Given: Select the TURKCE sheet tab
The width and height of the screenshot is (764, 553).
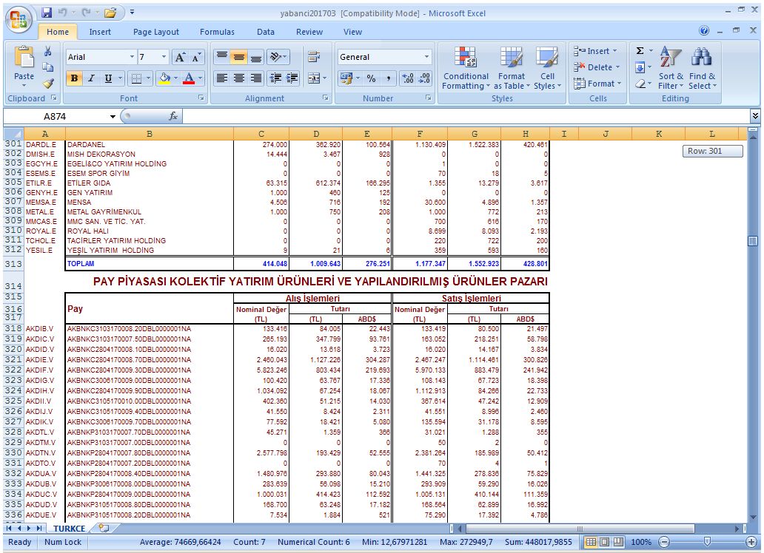Looking at the screenshot, I should (x=69, y=528).
